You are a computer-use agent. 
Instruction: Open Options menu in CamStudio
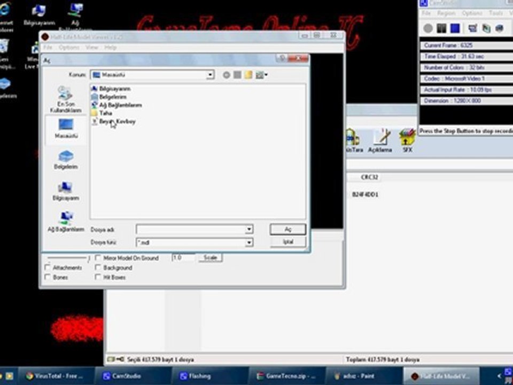click(x=472, y=13)
